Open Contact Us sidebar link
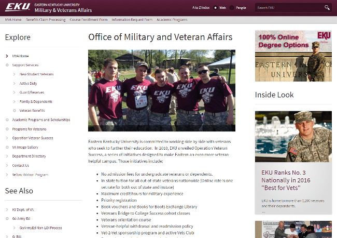Image resolution: width=337 pixels, height=238 pixels. [21, 165]
